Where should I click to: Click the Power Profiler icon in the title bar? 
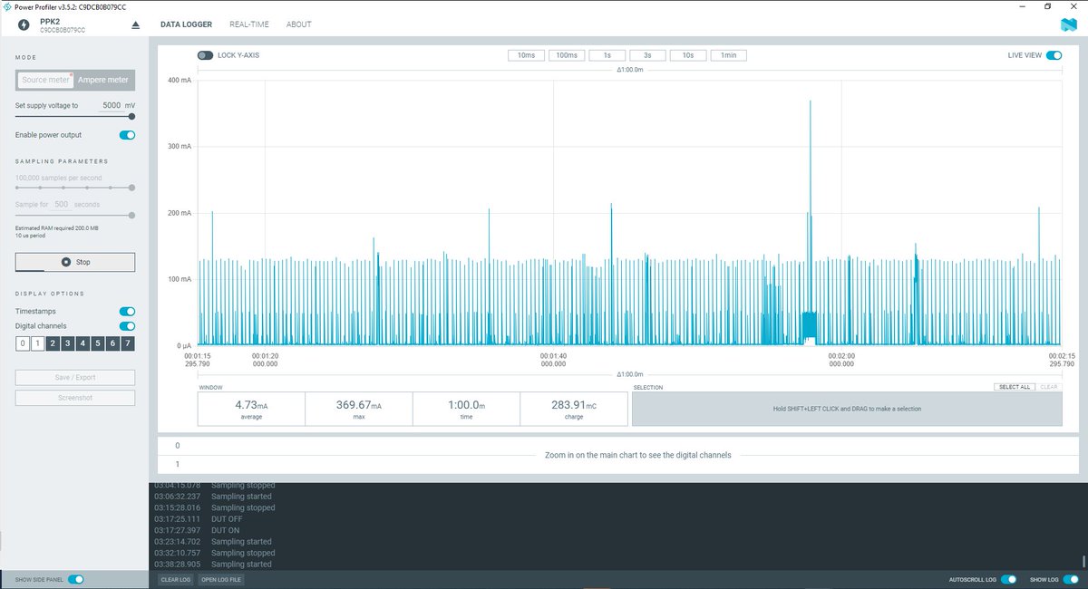coord(7,5)
